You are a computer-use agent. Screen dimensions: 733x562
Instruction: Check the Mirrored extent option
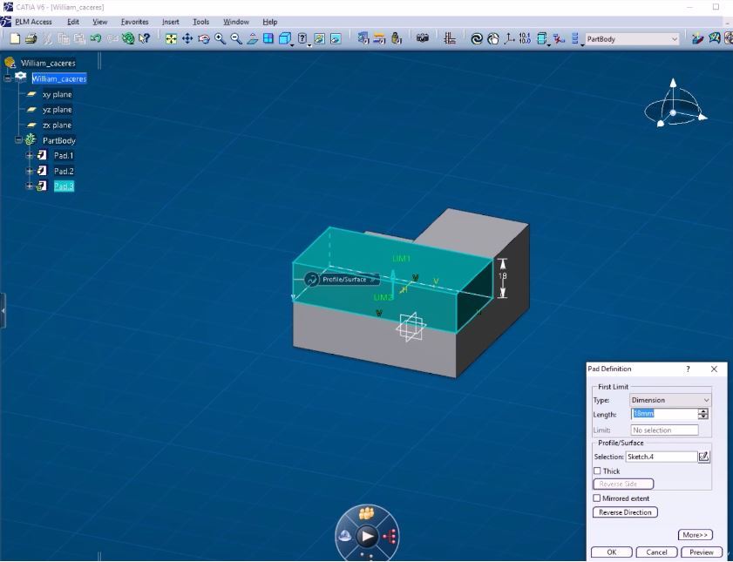pyautogui.click(x=598, y=498)
